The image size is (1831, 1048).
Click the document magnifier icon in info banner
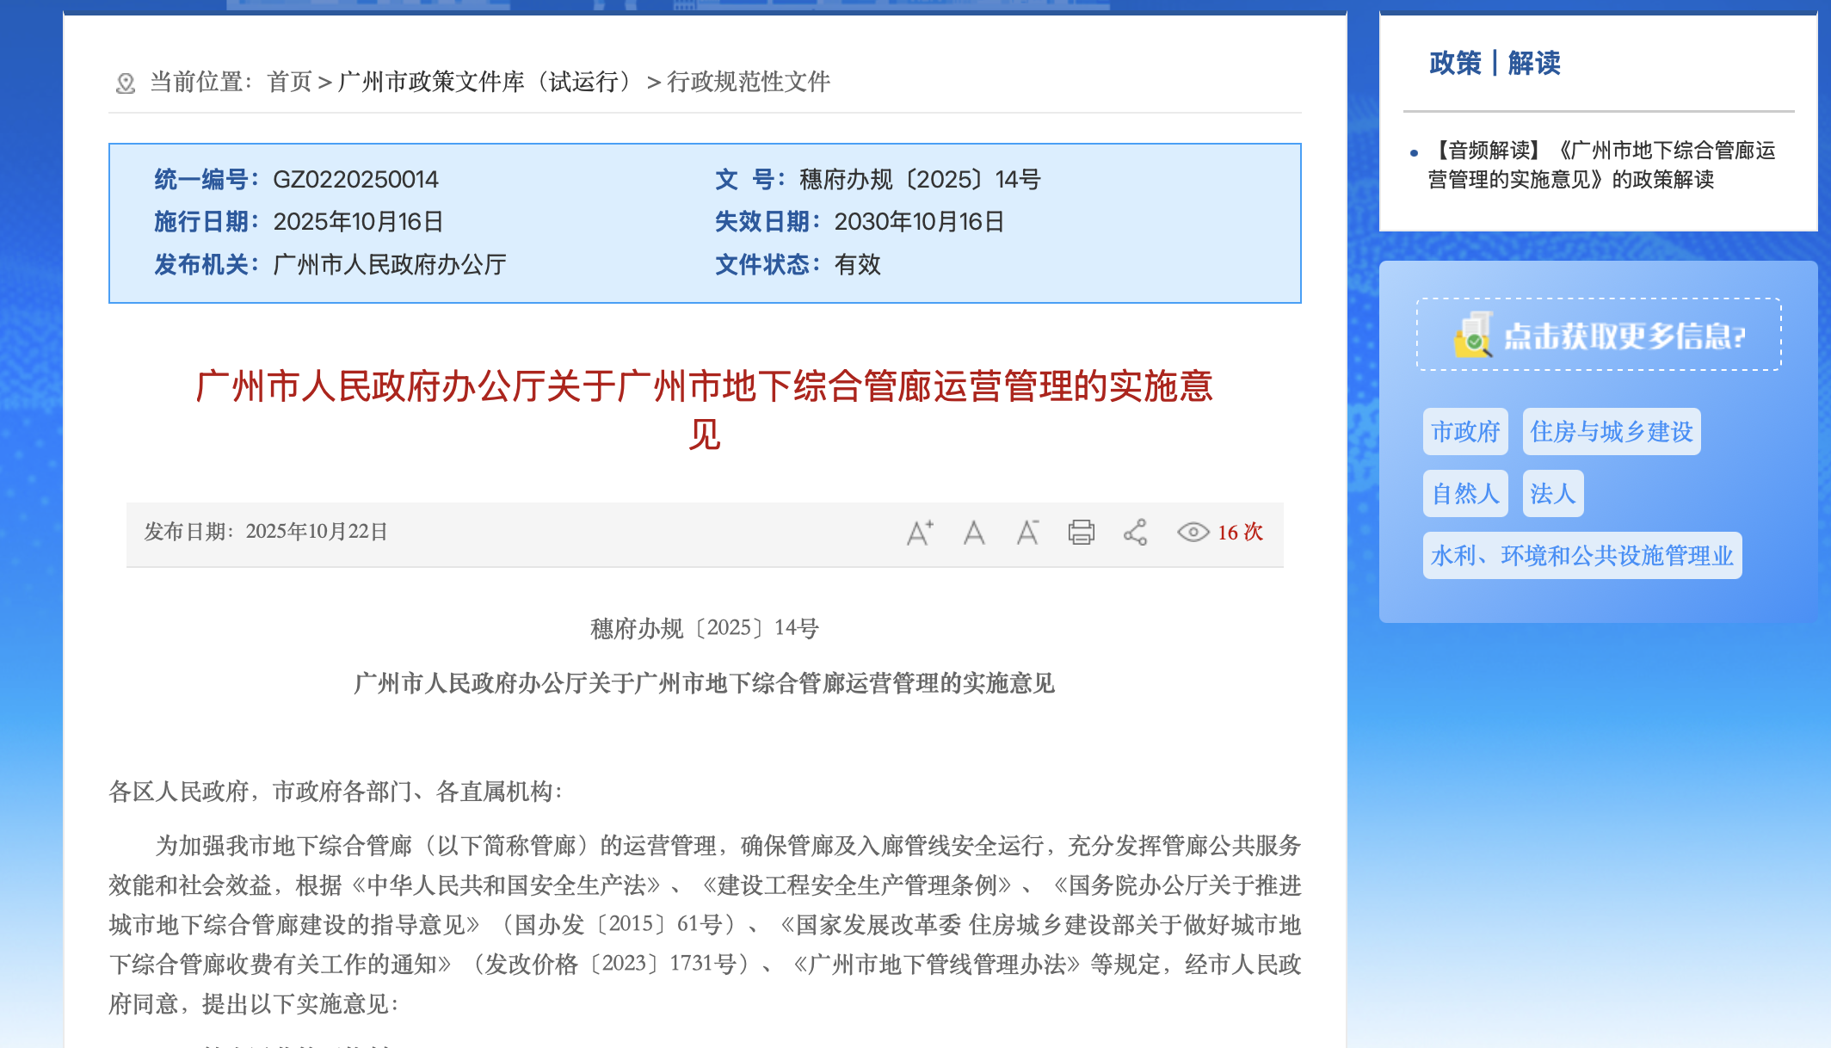tap(1473, 335)
